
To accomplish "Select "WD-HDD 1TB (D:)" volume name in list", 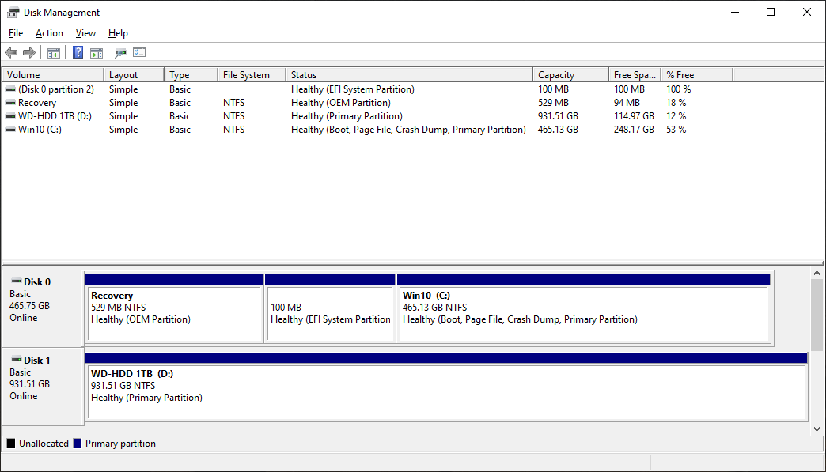I will (x=55, y=116).
